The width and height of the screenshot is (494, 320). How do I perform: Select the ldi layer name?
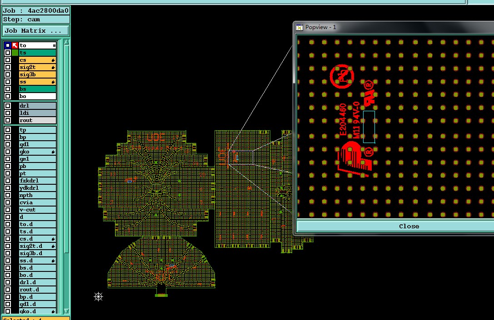click(37, 113)
